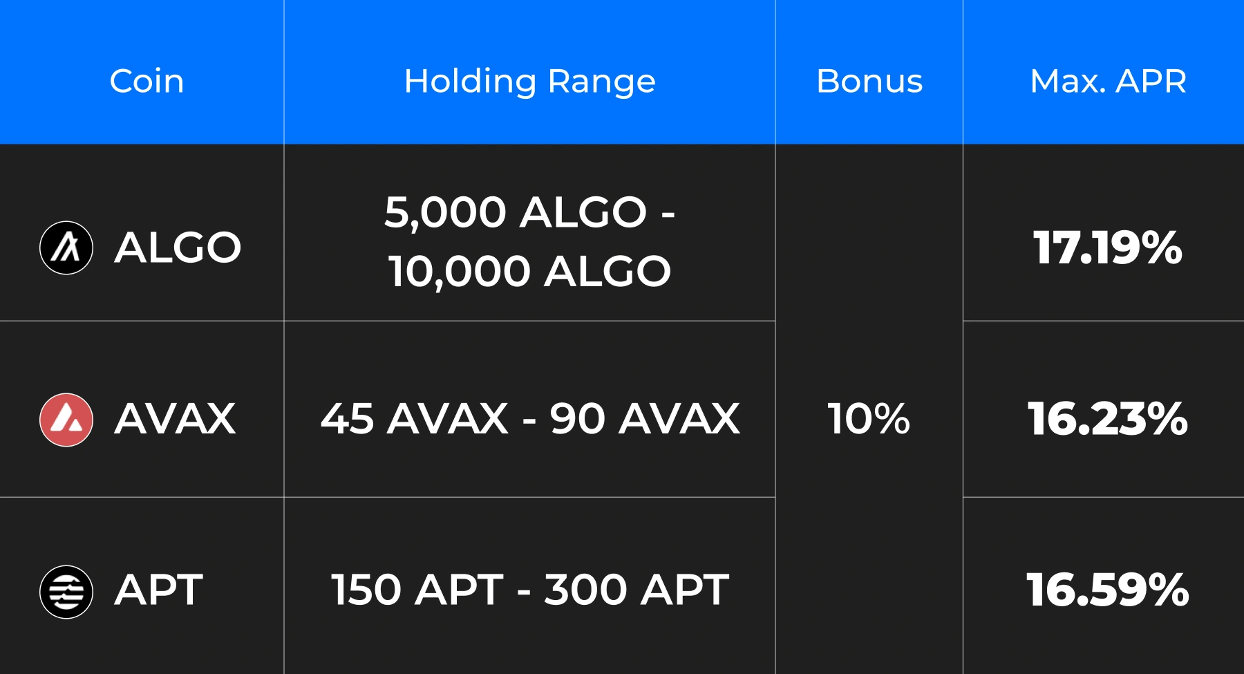Click the 150 APT lower bound
The width and height of the screenshot is (1244, 674).
[417, 590]
